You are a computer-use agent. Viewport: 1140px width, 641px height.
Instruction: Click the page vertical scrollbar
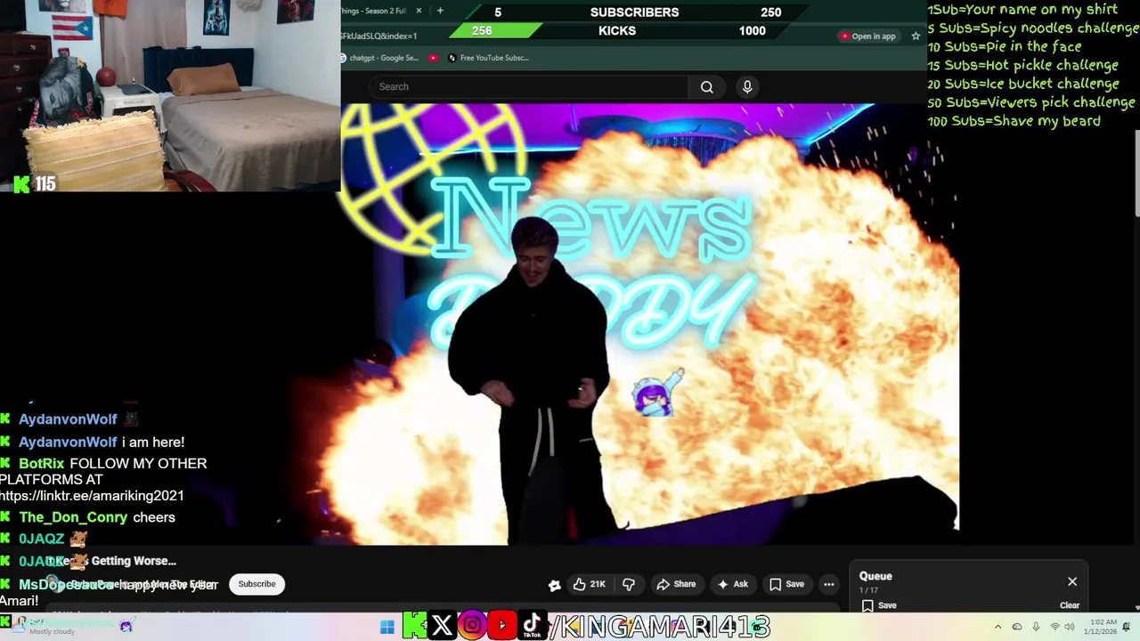pyautogui.click(x=1136, y=174)
